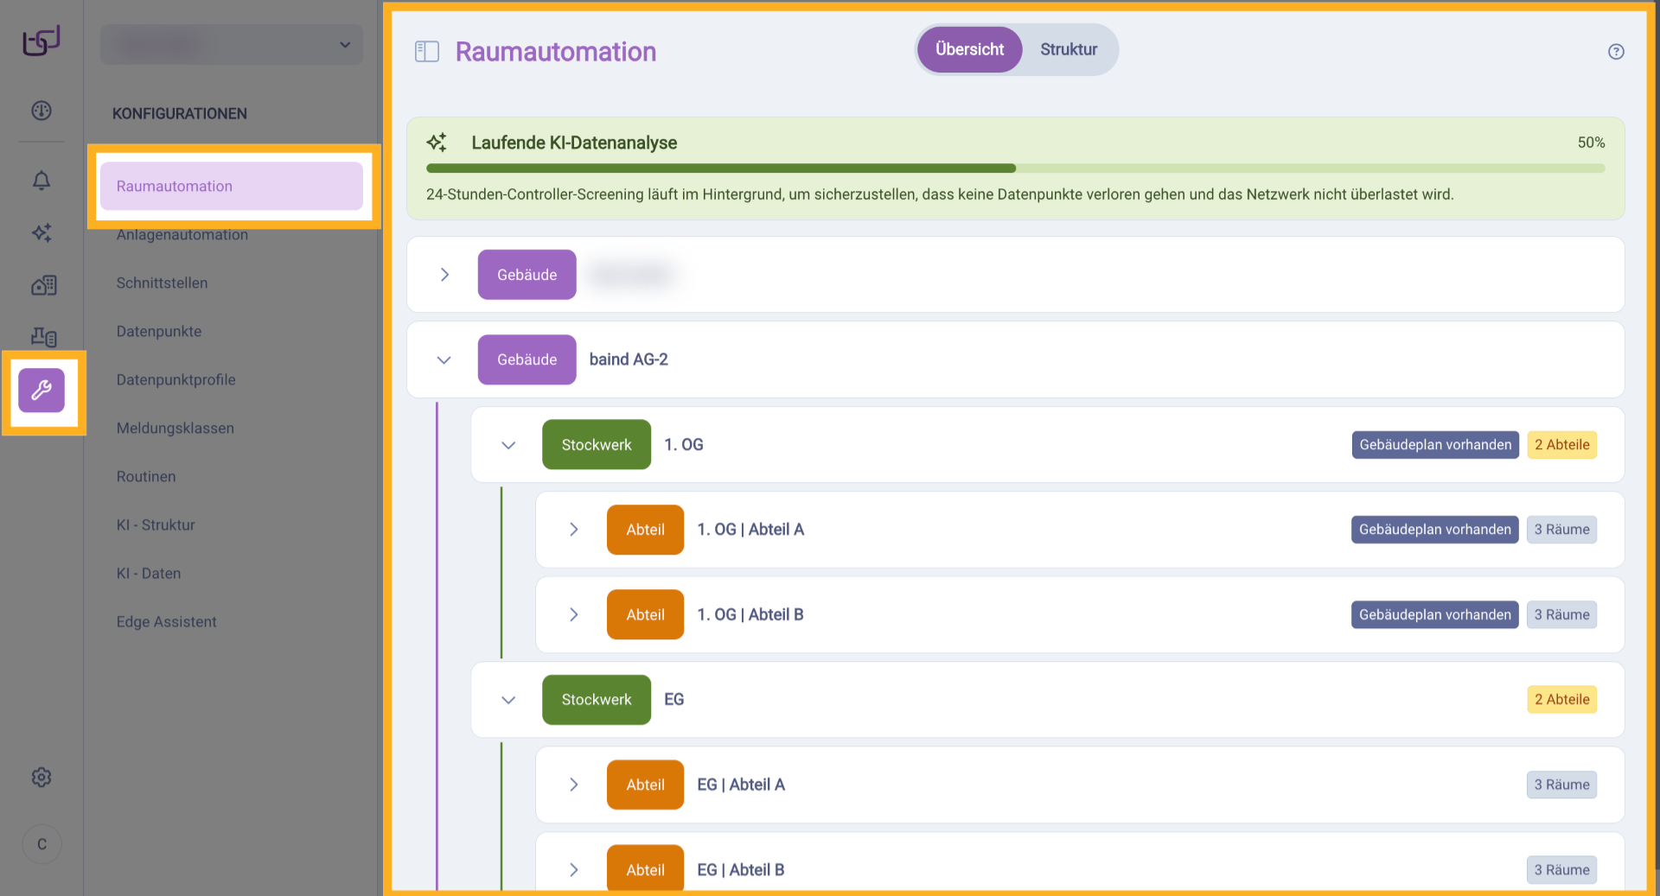Open the dashboard gauge icon in sidebar

41,111
